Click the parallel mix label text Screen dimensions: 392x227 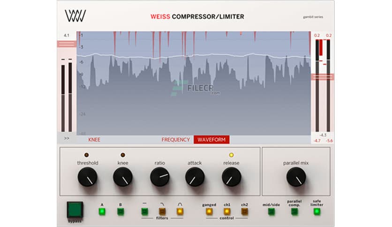coord(296,163)
